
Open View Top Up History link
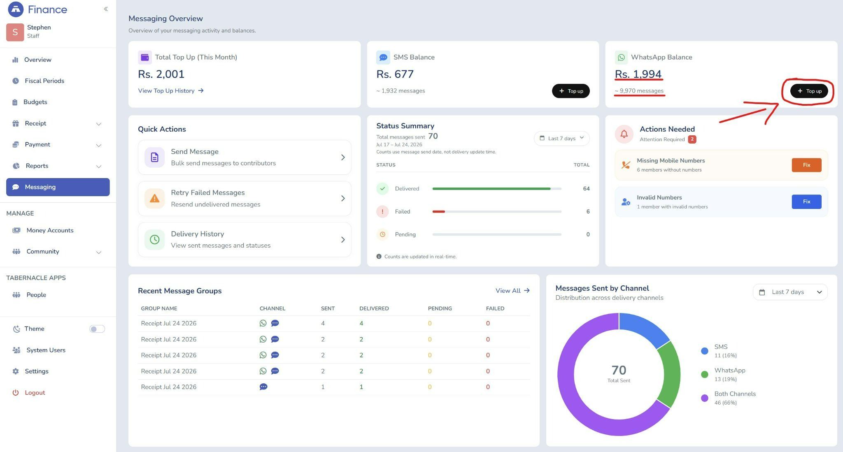[171, 90]
